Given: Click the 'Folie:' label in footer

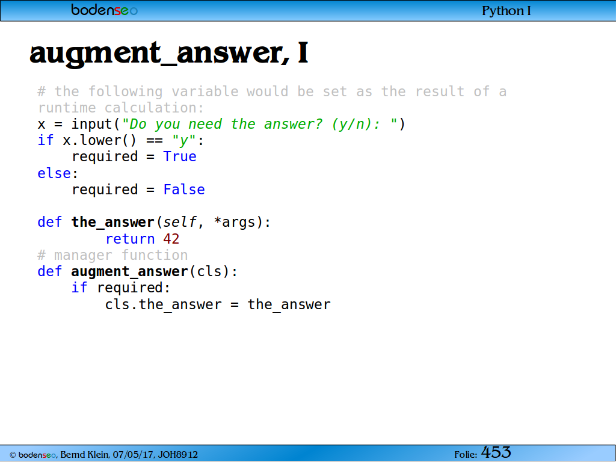Looking at the screenshot, I should tap(466, 455).
